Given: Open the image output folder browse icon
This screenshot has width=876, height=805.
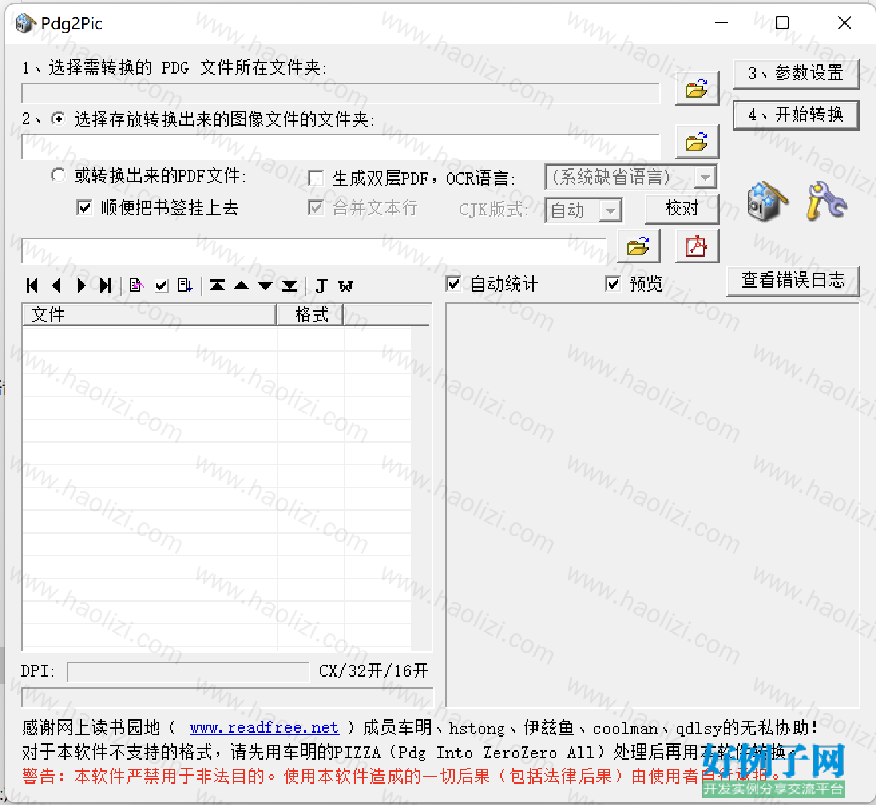Looking at the screenshot, I should (697, 142).
